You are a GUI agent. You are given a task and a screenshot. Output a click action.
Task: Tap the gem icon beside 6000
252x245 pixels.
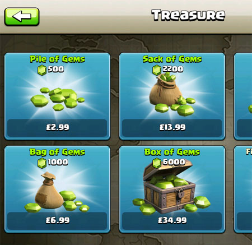157,163
